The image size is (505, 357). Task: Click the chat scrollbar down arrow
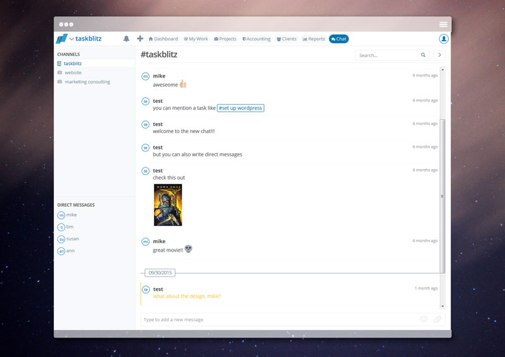point(443,306)
